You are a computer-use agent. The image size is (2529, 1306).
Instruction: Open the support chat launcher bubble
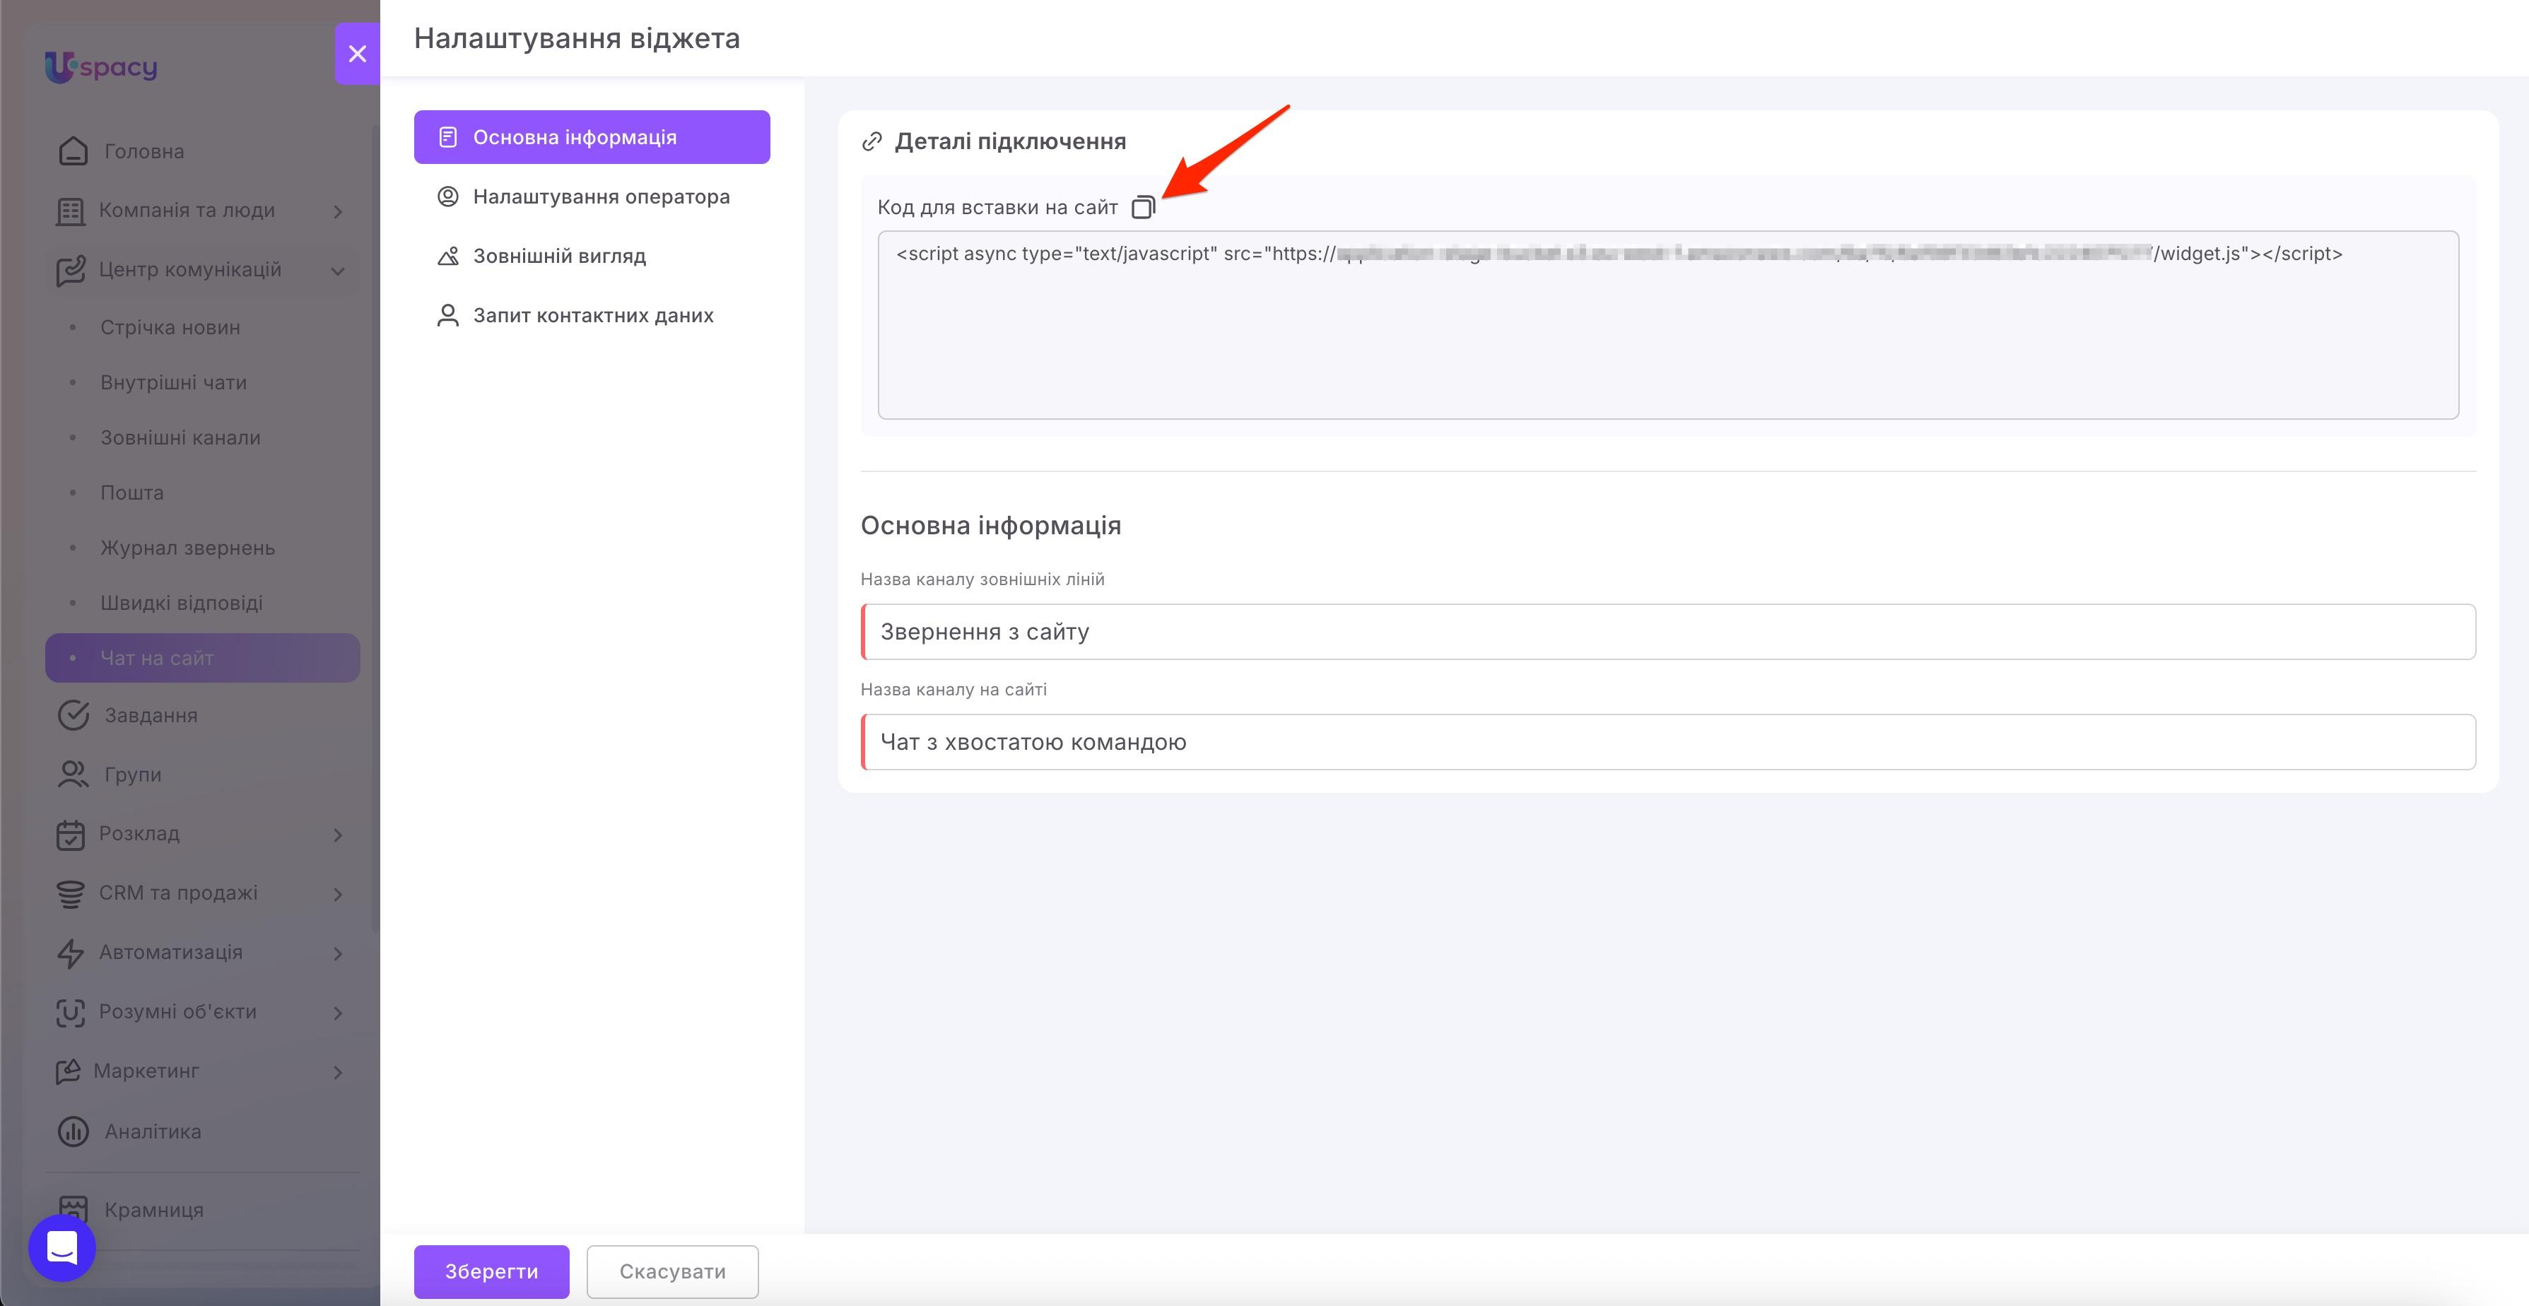pyautogui.click(x=62, y=1248)
